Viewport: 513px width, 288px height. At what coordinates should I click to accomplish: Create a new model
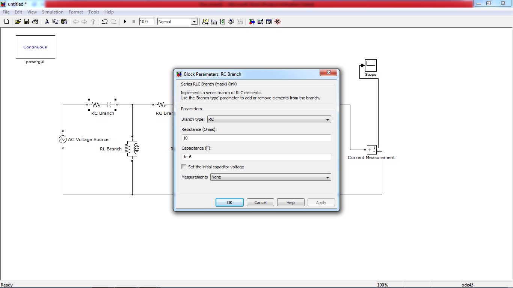6,21
